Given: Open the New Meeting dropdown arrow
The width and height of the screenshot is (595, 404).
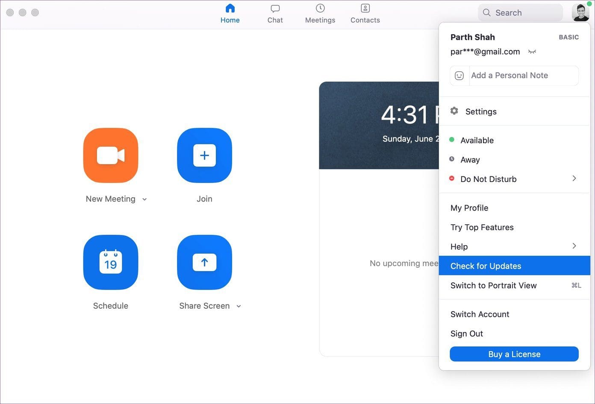Looking at the screenshot, I should pyautogui.click(x=144, y=199).
